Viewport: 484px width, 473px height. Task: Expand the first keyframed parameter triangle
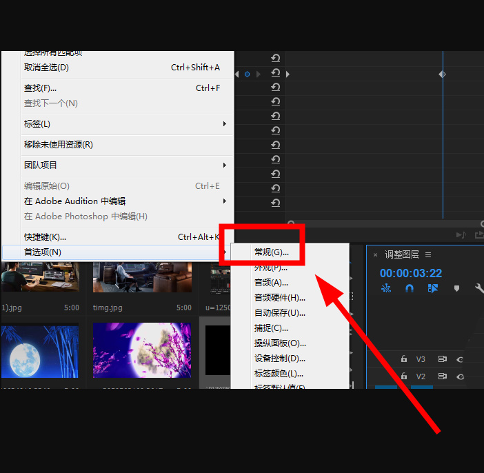click(x=288, y=74)
